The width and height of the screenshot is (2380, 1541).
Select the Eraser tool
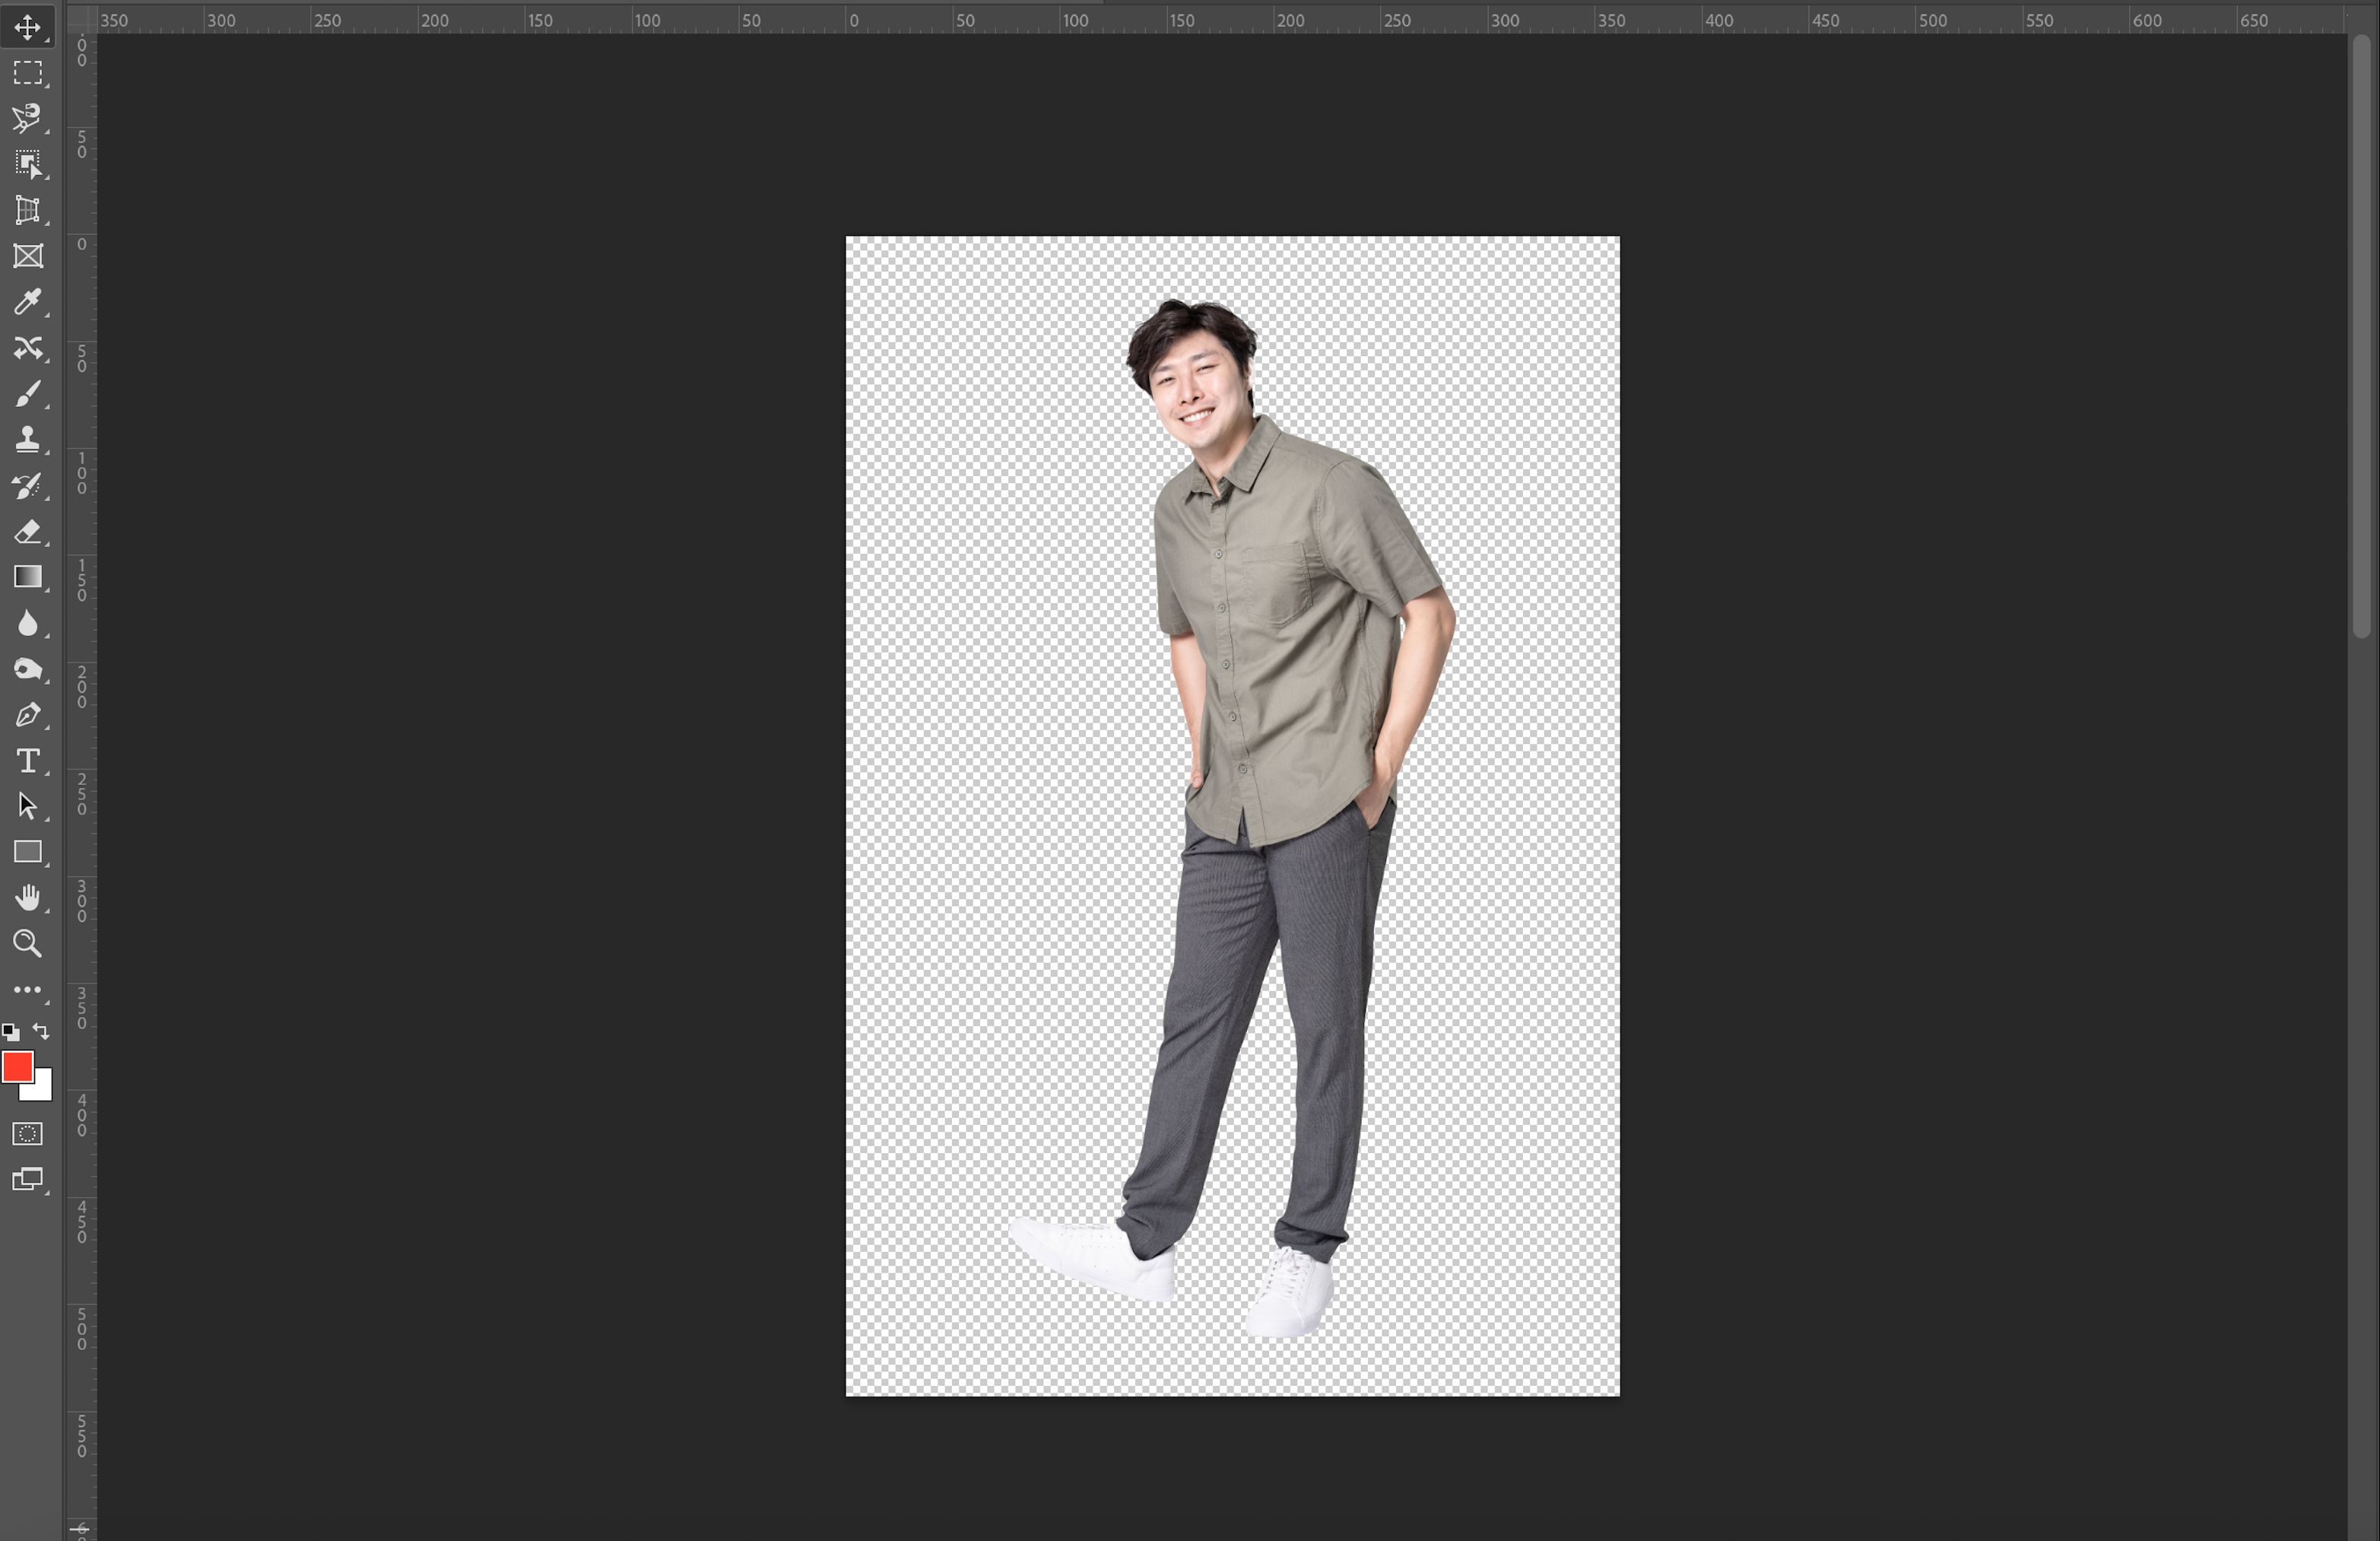point(27,532)
